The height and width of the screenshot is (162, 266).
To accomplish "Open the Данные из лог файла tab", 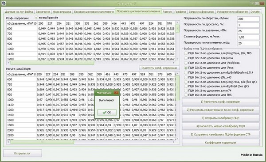I will point(19,12).
